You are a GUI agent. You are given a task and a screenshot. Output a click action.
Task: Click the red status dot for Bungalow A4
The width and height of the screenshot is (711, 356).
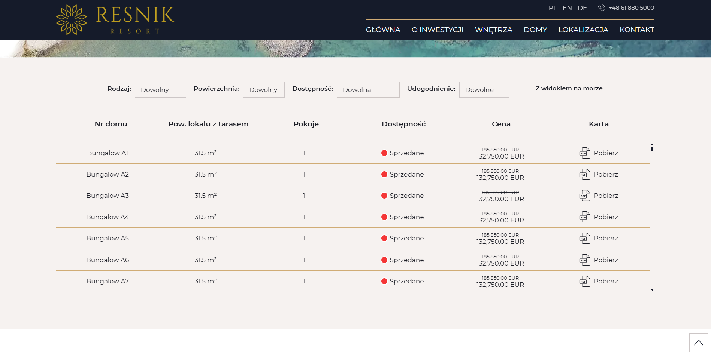coord(384,217)
